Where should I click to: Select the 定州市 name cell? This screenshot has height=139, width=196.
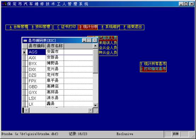click(55, 75)
